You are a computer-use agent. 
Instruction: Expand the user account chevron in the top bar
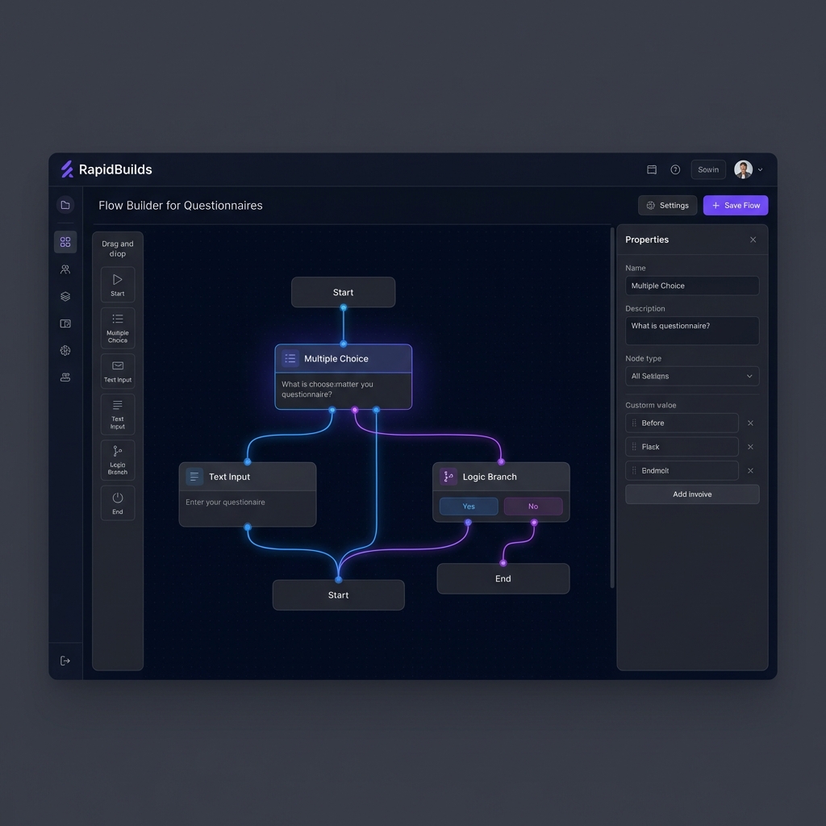click(759, 169)
